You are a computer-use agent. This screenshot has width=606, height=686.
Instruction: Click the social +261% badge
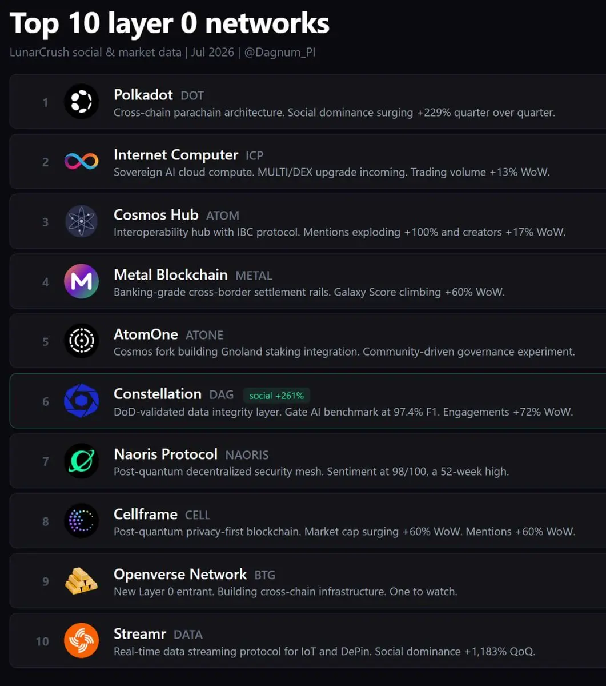click(276, 396)
